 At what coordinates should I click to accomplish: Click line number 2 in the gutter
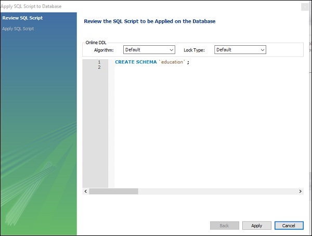(x=99, y=67)
